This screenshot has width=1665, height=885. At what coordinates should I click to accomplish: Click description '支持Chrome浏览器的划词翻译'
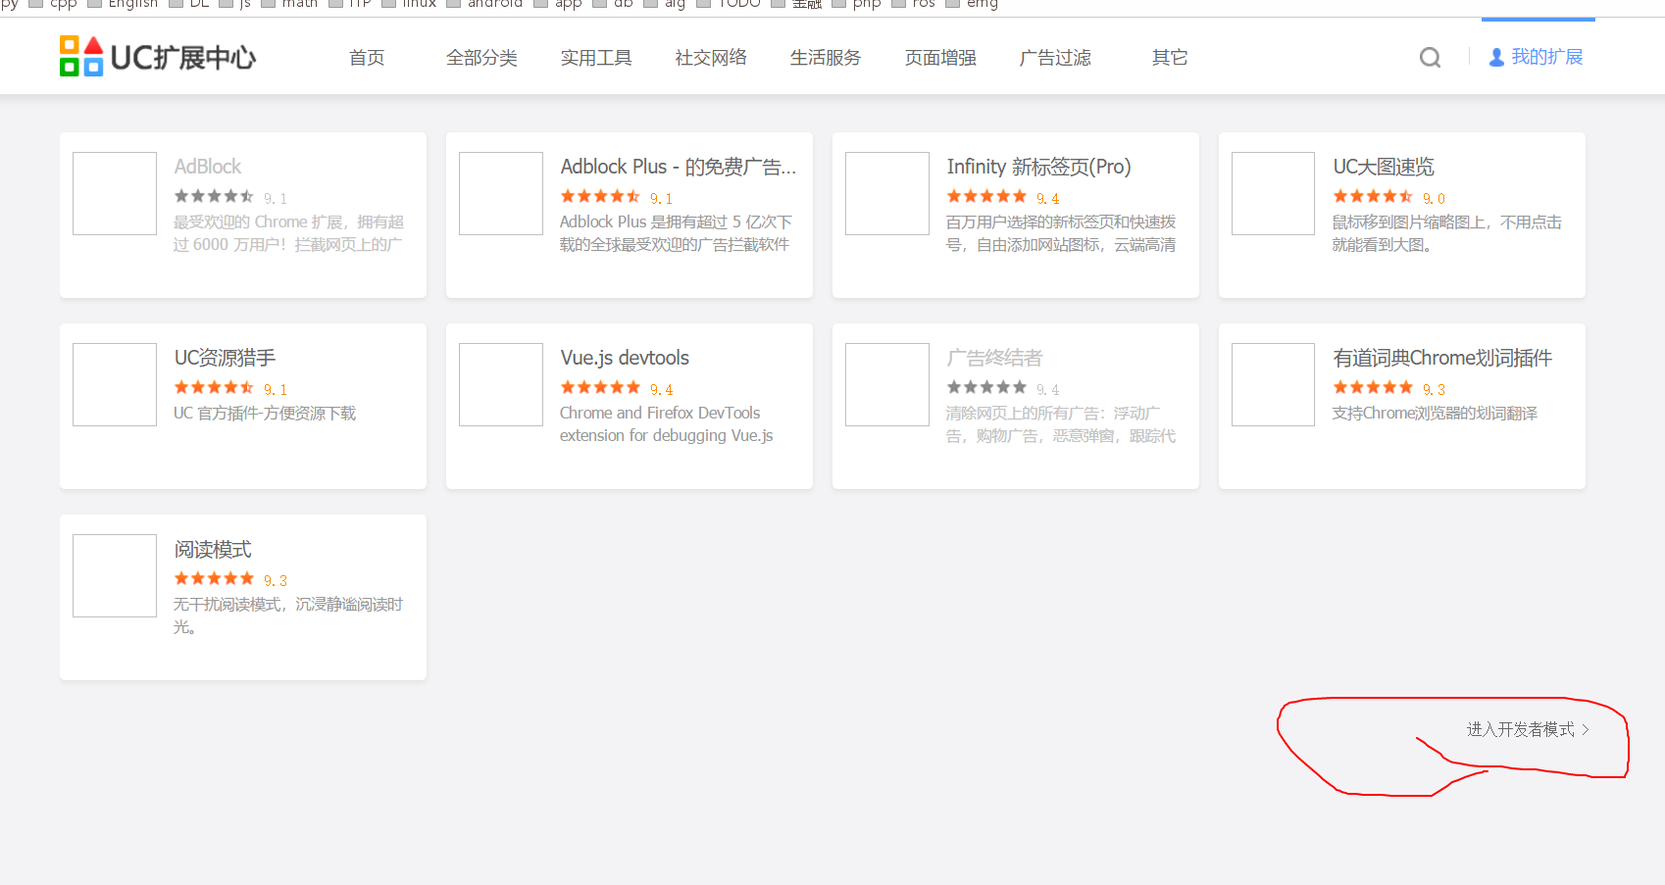(x=1435, y=413)
